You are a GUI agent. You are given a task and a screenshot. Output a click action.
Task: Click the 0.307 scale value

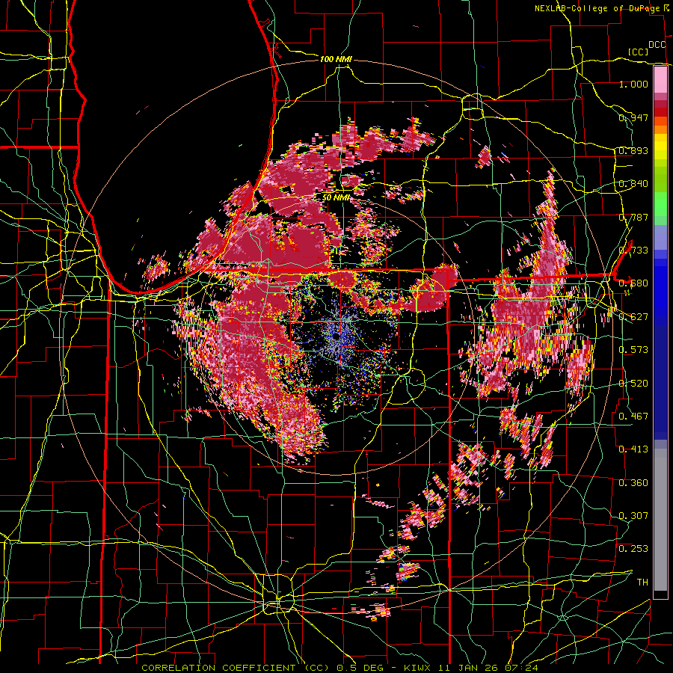pos(633,516)
